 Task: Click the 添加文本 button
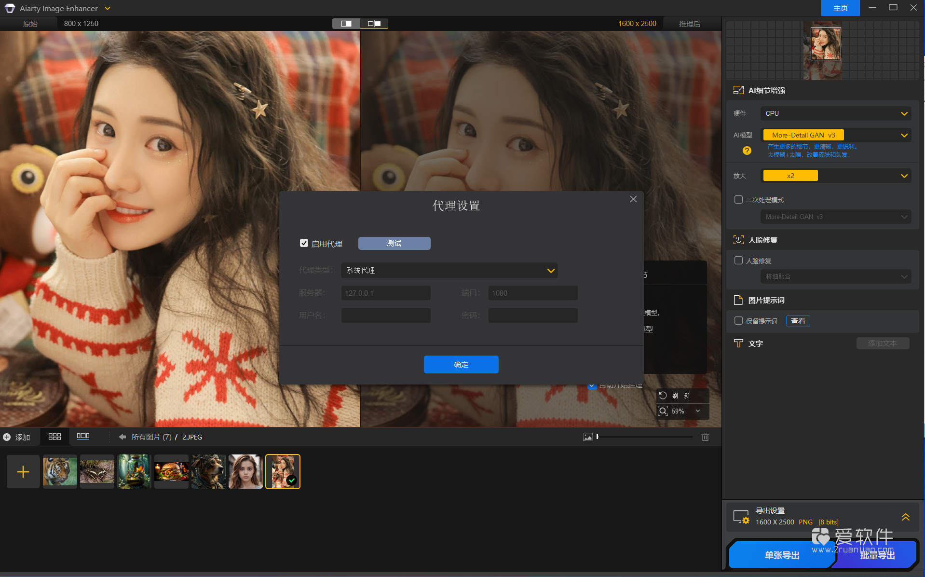click(883, 343)
